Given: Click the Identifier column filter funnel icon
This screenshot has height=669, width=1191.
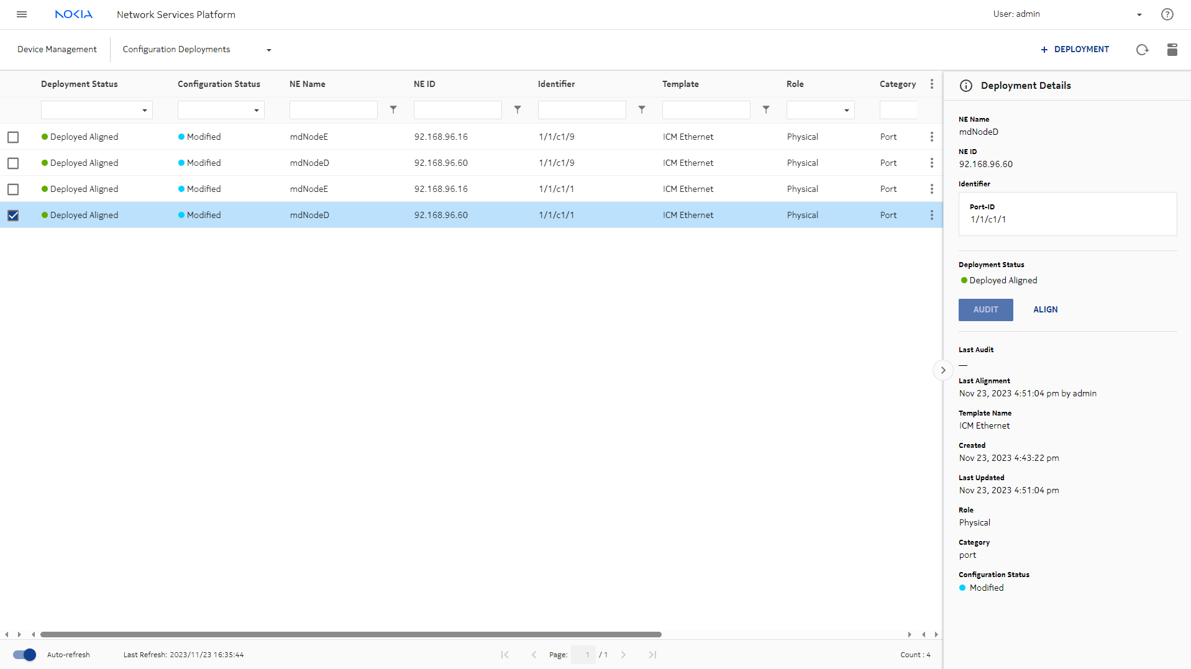Looking at the screenshot, I should (x=642, y=110).
